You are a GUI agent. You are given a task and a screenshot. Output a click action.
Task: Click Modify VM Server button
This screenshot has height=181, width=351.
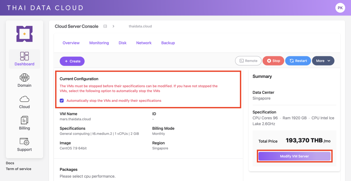click(x=294, y=156)
